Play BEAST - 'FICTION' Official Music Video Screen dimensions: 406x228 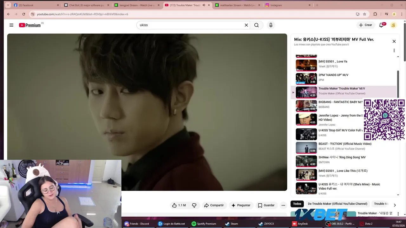tap(344, 148)
